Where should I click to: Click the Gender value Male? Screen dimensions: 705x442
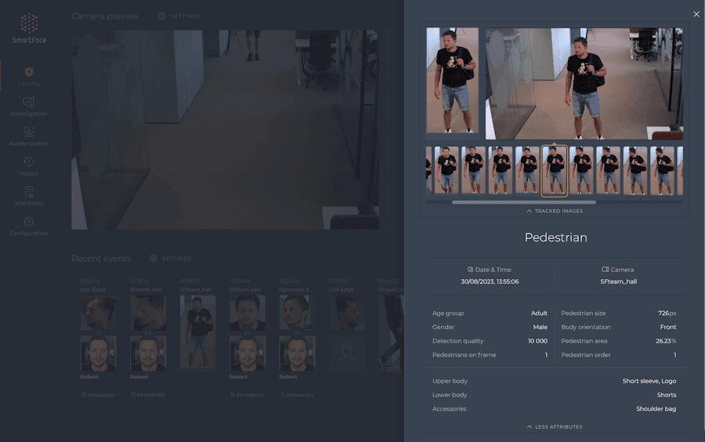tap(540, 327)
